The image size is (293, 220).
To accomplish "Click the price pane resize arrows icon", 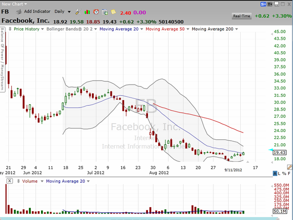I will 10,29.
